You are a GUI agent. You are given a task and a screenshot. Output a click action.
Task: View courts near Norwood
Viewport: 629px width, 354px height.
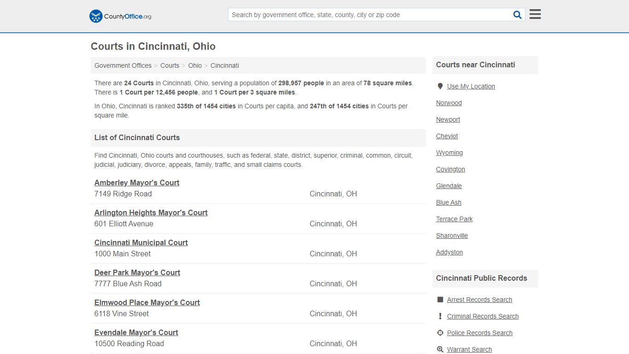449,103
